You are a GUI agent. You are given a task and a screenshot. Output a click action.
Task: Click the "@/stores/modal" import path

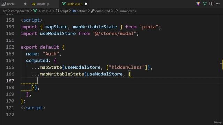tap(114, 34)
